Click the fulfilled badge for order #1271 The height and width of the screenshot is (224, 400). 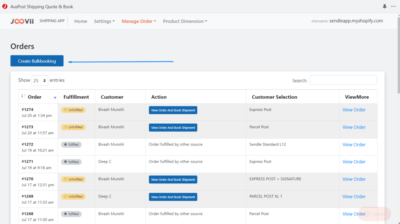71,162
